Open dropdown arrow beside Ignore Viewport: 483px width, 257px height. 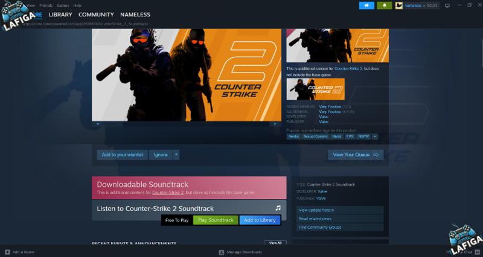click(176, 154)
